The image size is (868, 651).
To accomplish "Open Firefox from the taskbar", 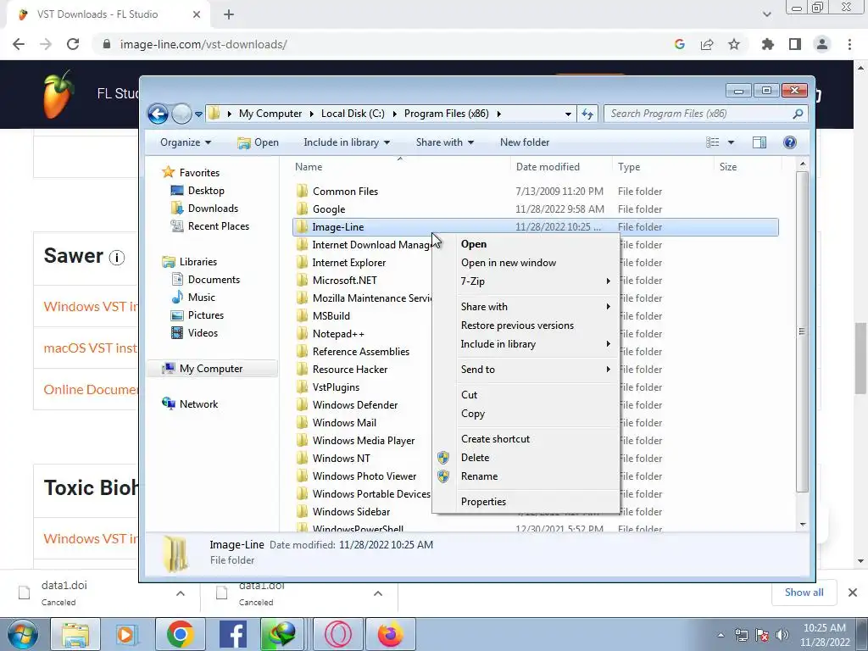I will click(x=391, y=634).
